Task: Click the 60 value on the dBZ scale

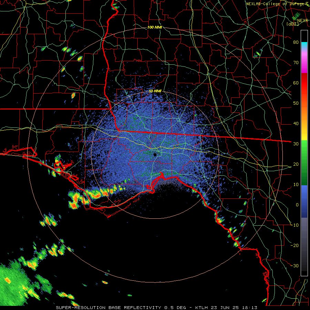Action: pyautogui.click(x=296, y=83)
